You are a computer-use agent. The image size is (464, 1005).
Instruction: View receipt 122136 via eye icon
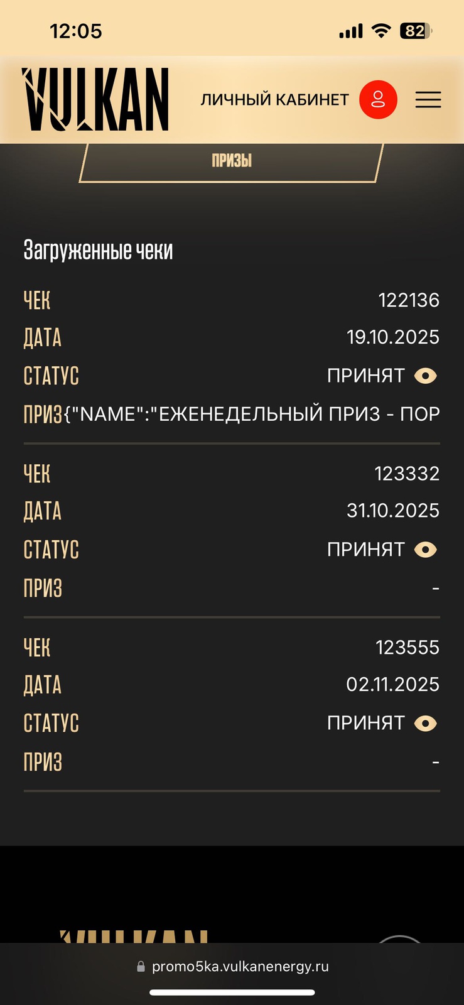click(426, 376)
